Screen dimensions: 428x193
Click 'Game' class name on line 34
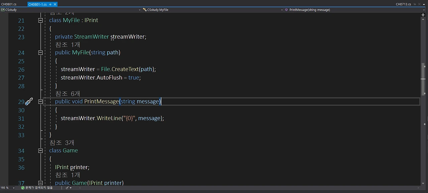pos(70,151)
